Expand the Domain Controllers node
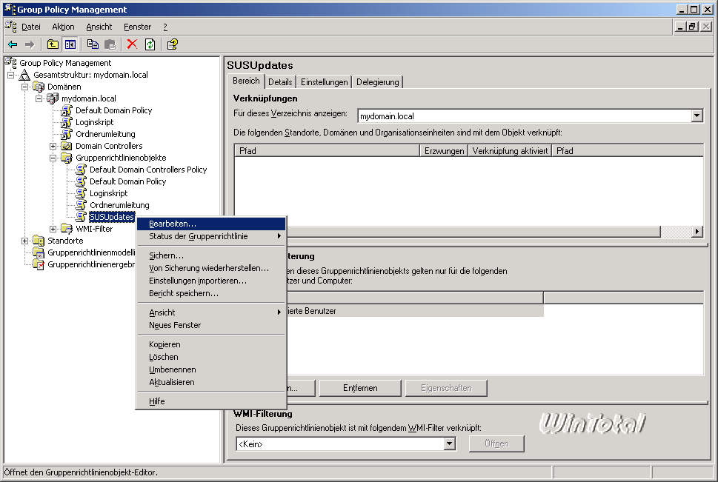Screen dimensions: 718x482 (x=53, y=147)
